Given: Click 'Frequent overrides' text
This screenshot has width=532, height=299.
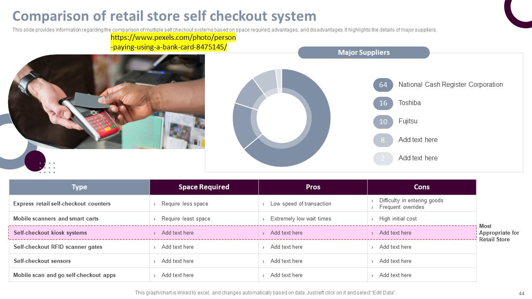Looking at the screenshot, I should (x=401, y=207).
